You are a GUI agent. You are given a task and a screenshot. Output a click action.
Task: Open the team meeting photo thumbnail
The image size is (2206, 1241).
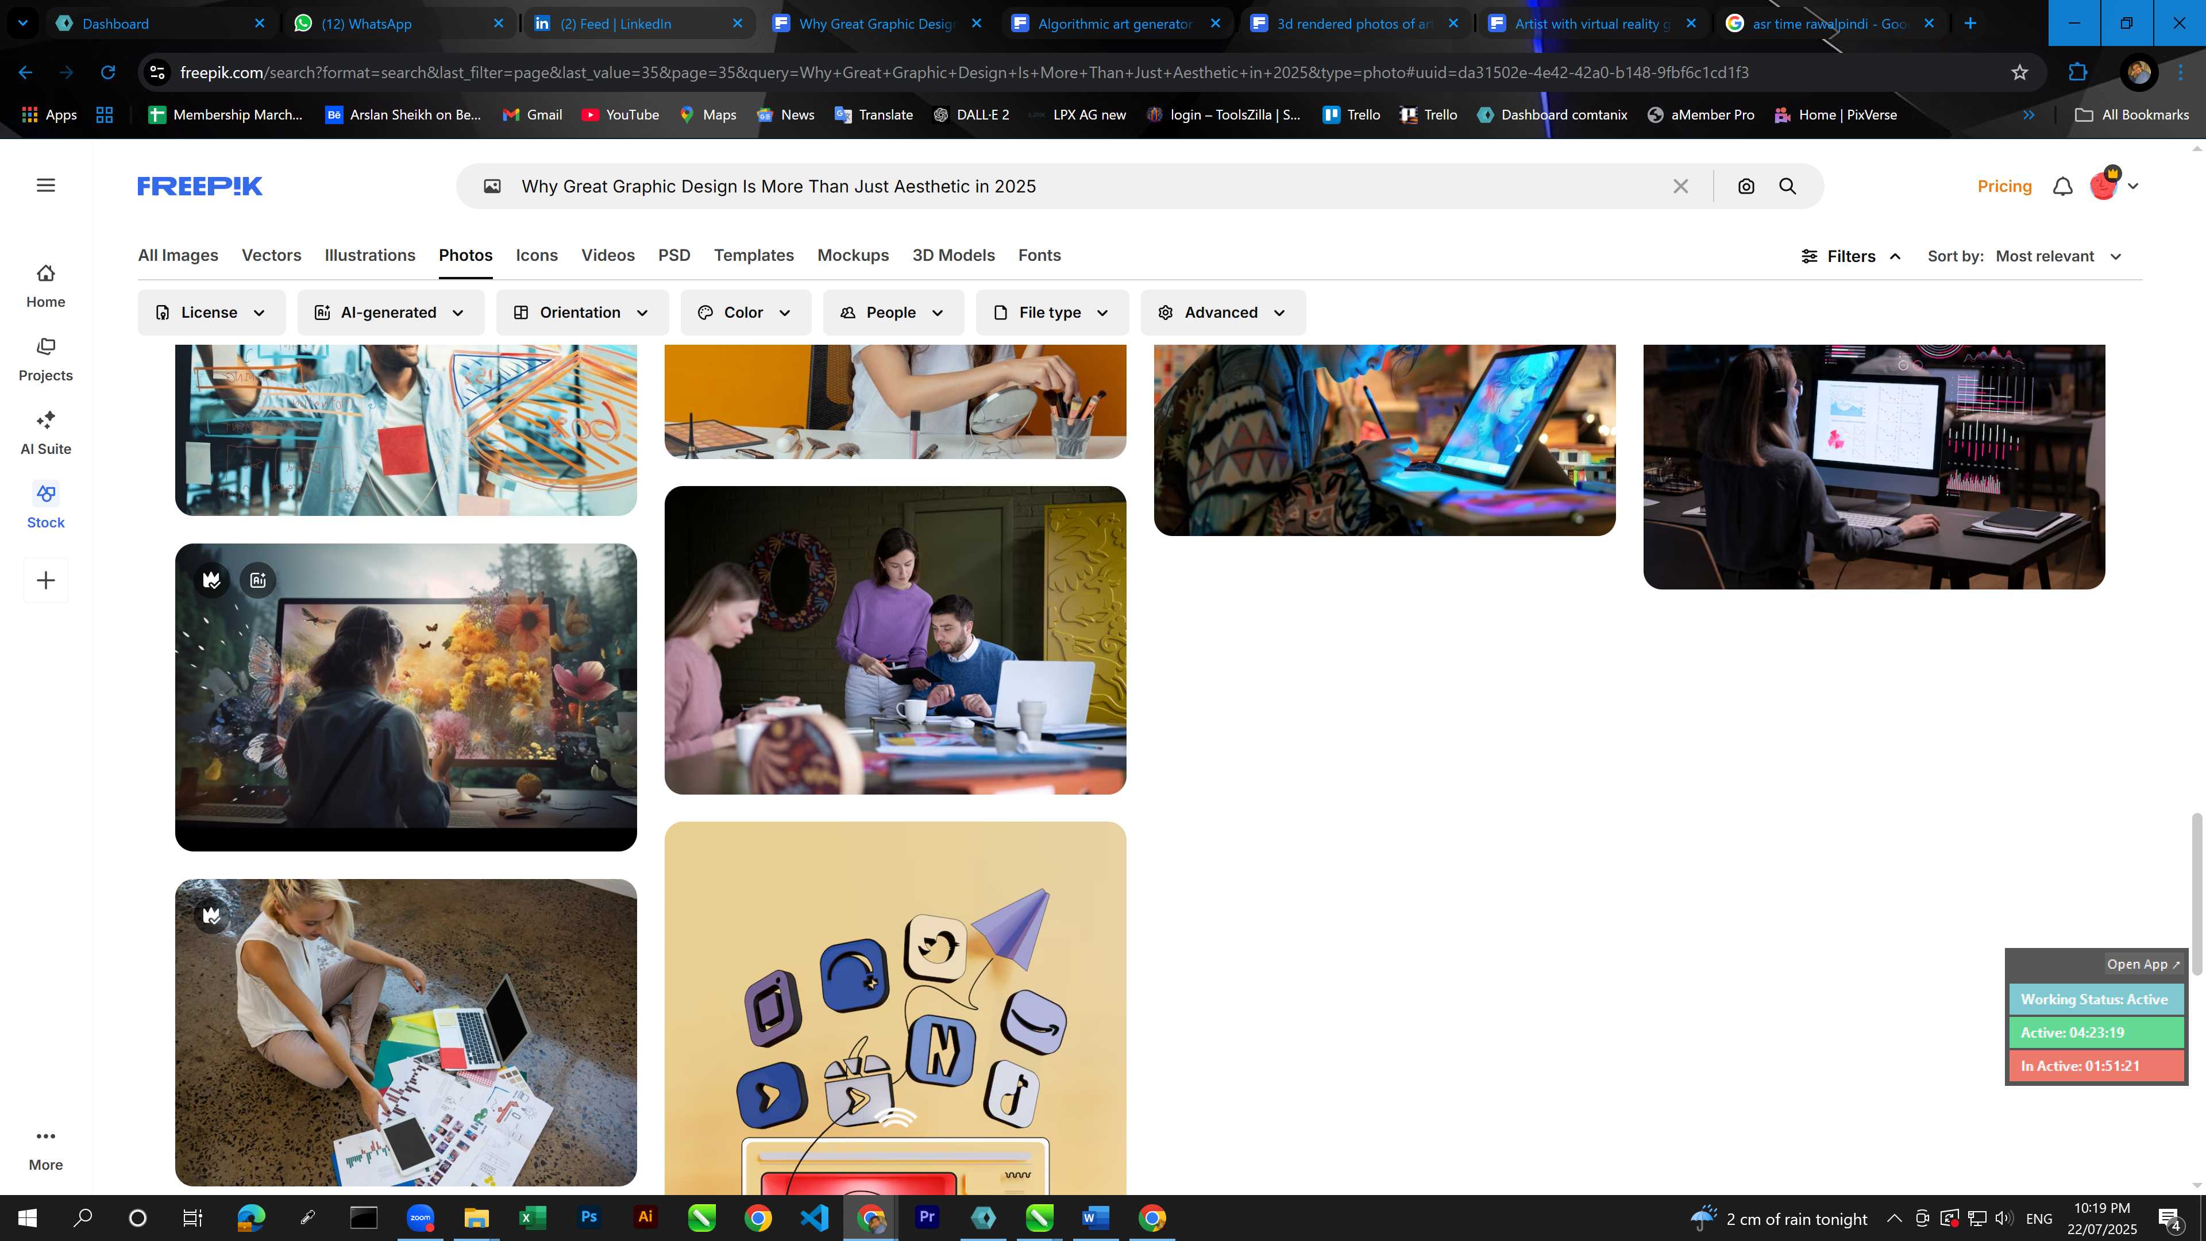895,640
